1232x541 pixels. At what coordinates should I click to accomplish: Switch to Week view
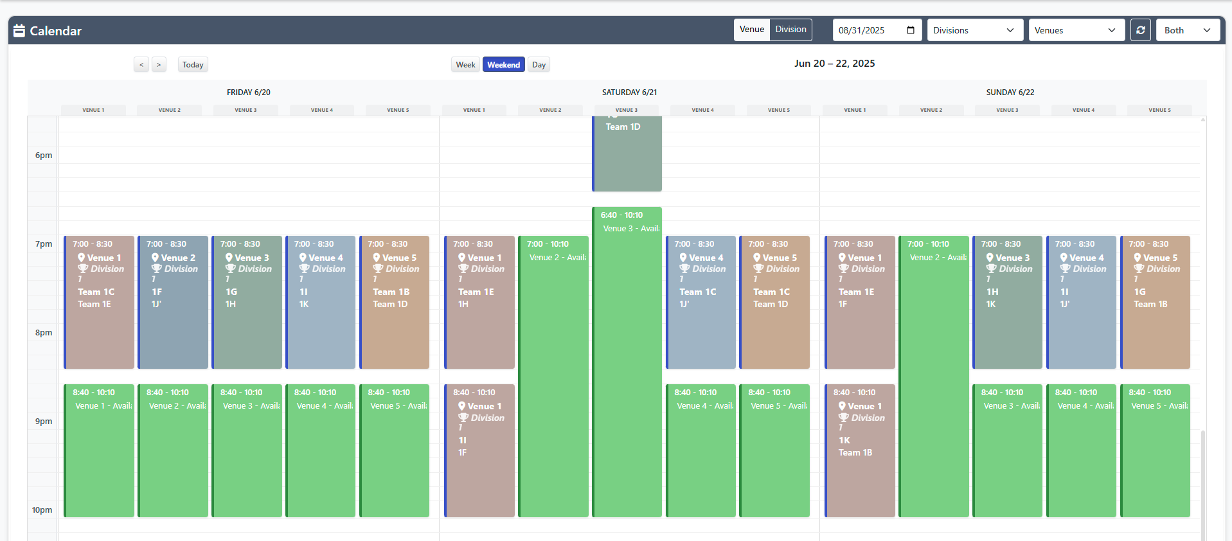click(x=465, y=64)
